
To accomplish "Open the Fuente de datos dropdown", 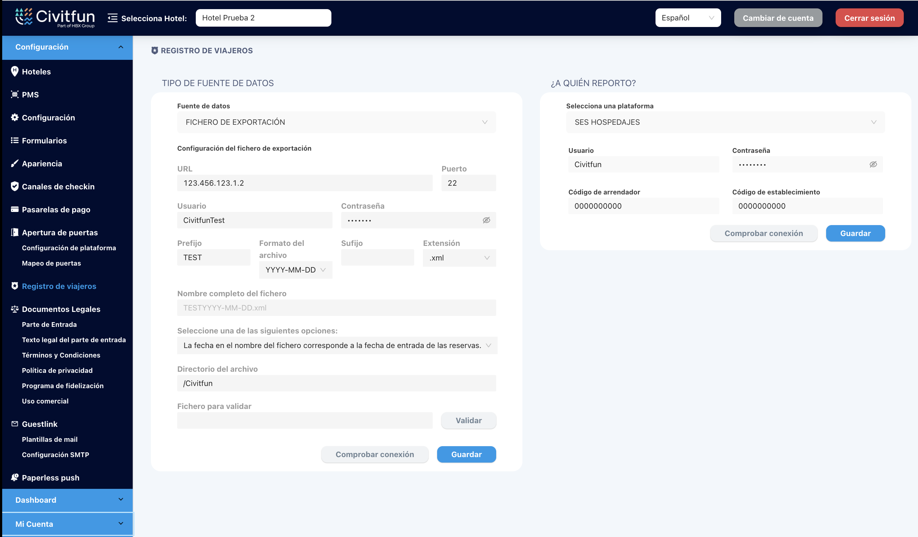I will point(337,122).
